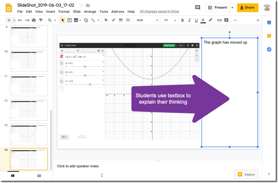Select the text box insertion tool

tap(69, 20)
